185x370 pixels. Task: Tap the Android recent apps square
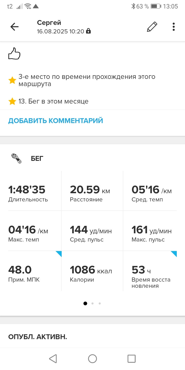pos(132,358)
